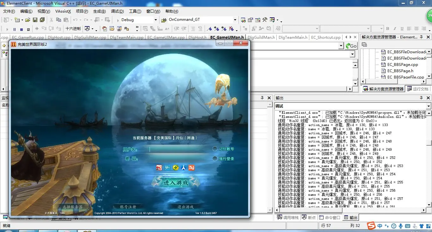Click the Go button in navigation bar
The width and height of the screenshot is (432, 232).
tap(351, 46)
